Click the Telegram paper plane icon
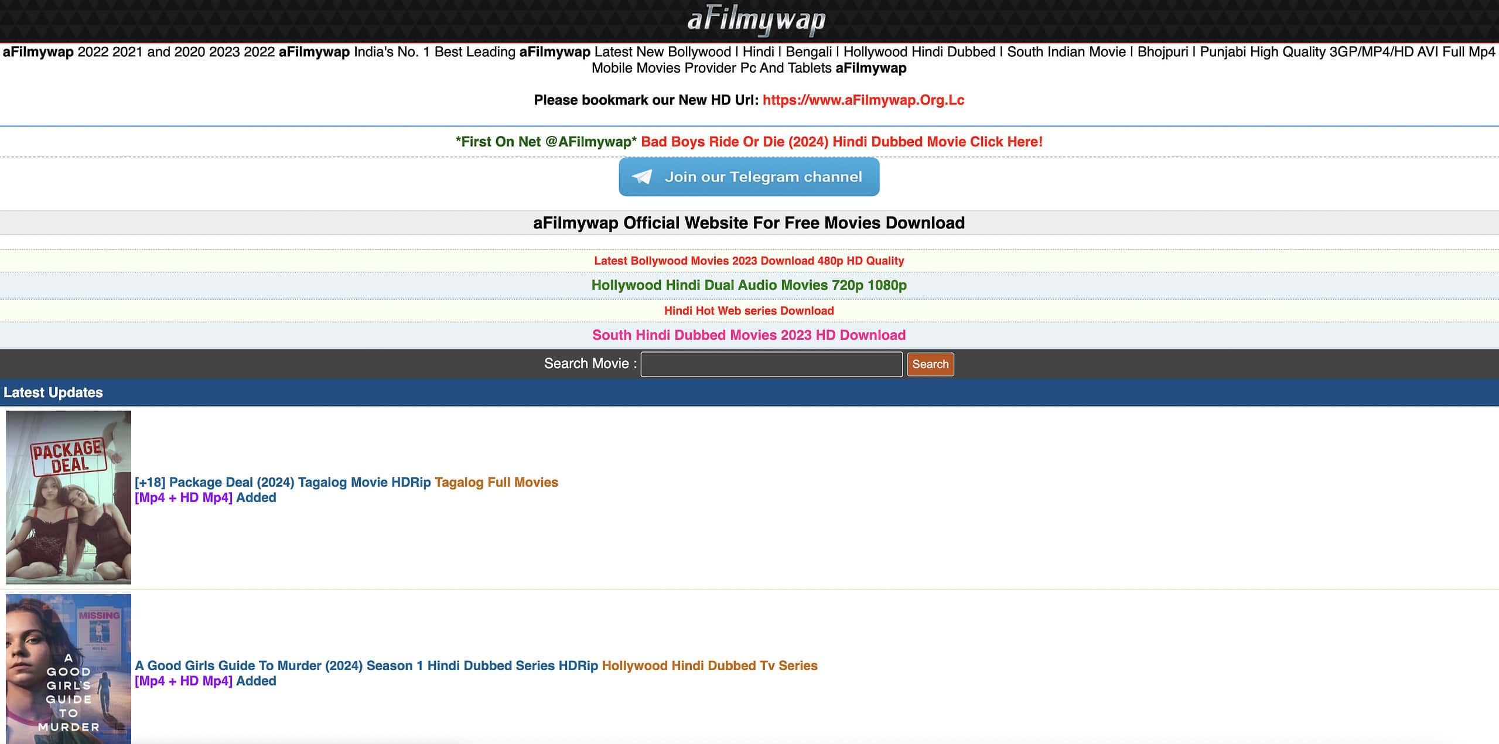Screen dimensions: 1499x744 click(643, 176)
